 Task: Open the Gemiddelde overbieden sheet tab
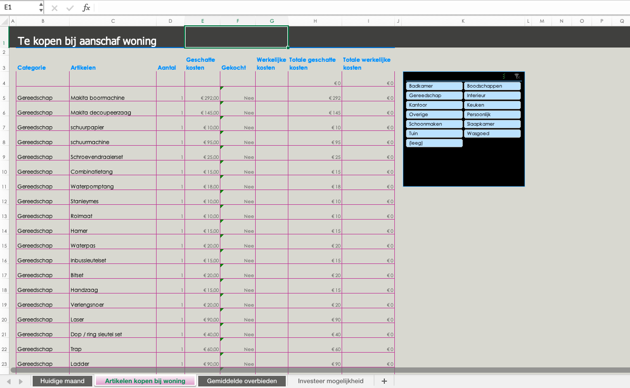click(242, 381)
